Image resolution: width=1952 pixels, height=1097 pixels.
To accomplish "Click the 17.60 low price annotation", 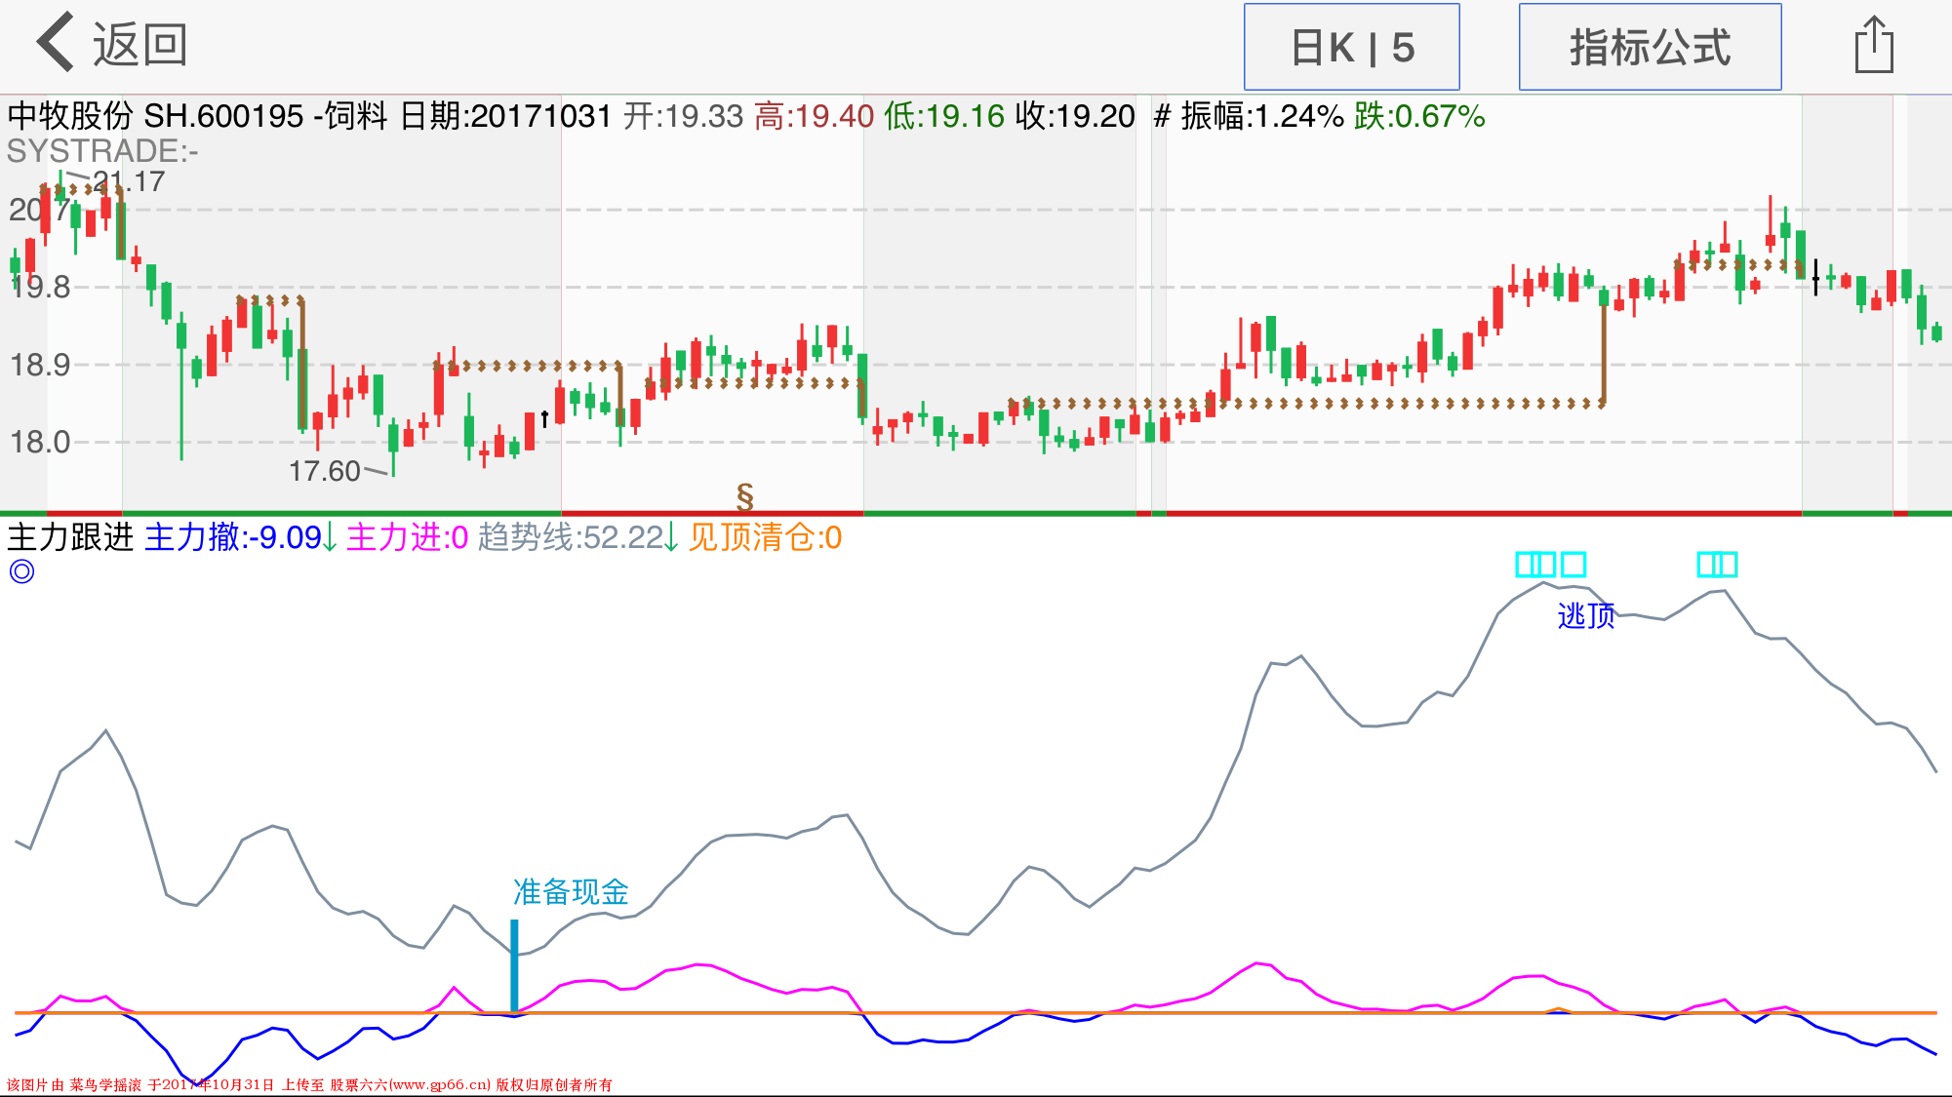I will (325, 471).
